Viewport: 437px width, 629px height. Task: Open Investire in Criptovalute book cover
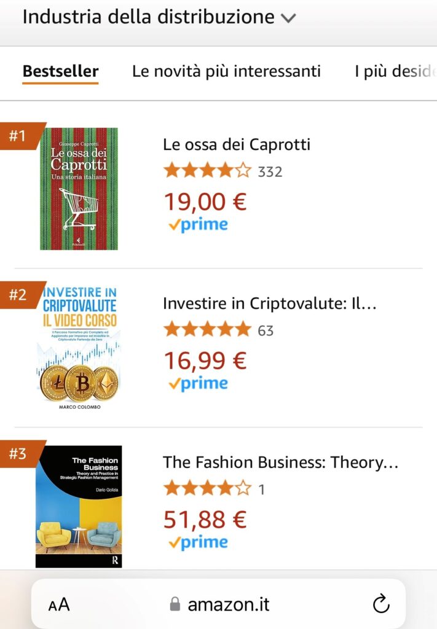[79, 348]
